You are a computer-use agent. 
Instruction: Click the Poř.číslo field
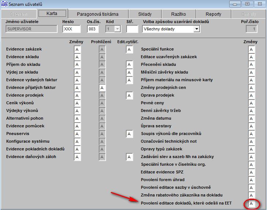click(x=252, y=29)
